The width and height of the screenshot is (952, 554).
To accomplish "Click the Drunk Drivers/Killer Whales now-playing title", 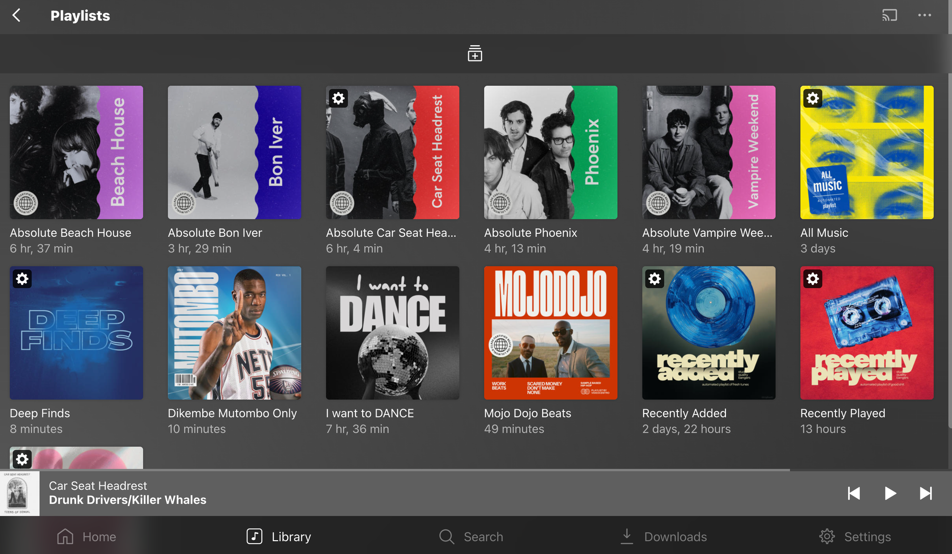I will pos(128,500).
